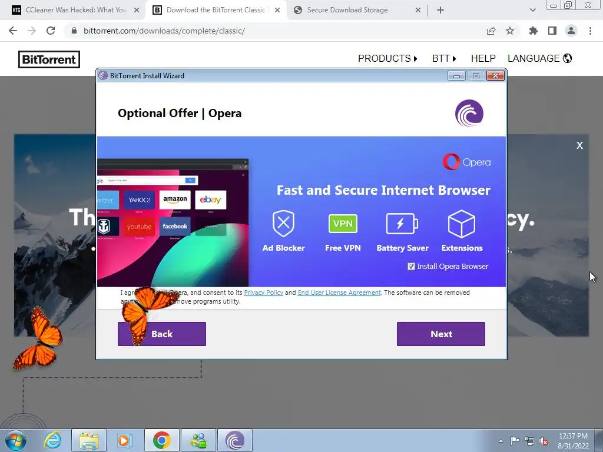
Task: Click the BitTorrent logo on webpage
Action: tap(49, 59)
